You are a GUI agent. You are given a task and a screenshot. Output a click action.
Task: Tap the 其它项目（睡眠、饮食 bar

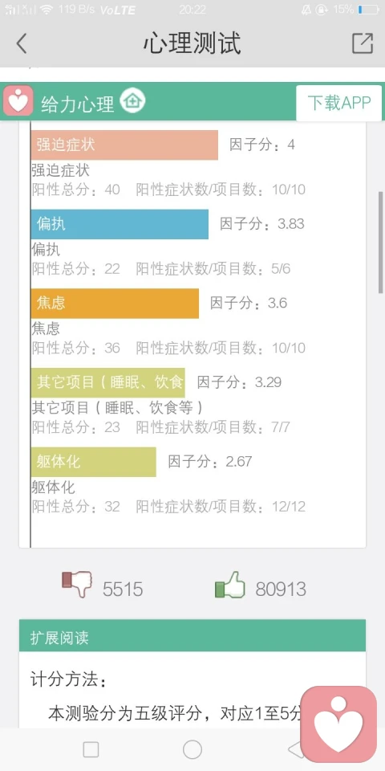[x=108, y=382]
